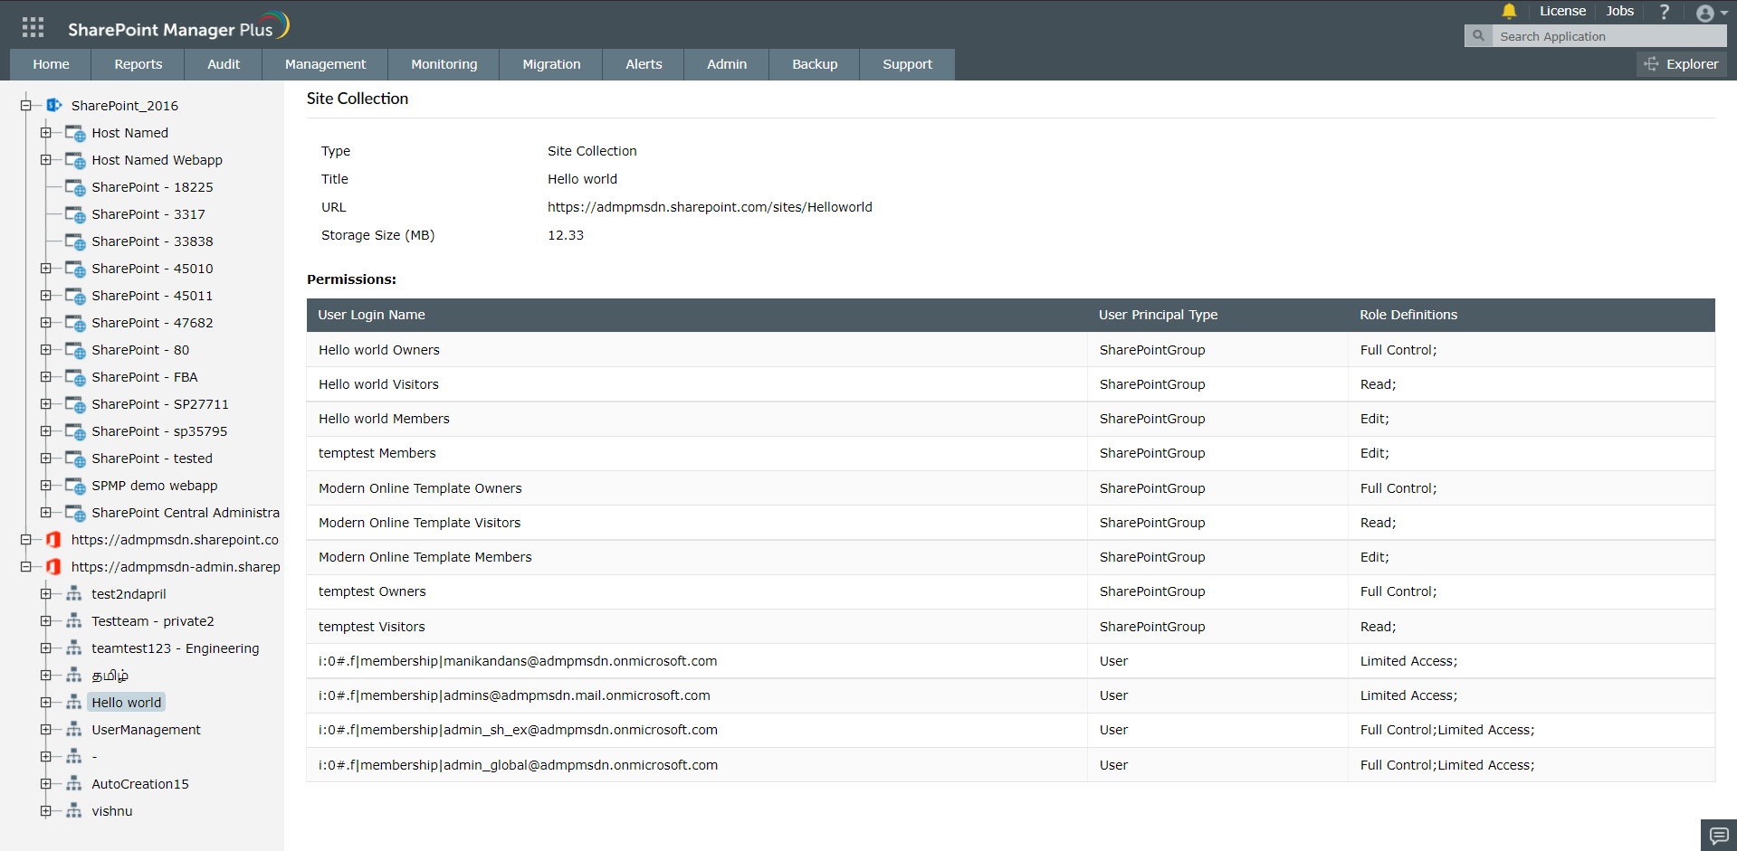This screenshot has height=851, width=1737.
Task: Expand the SharePoint - 45010 node
Action: click(45, 269)
